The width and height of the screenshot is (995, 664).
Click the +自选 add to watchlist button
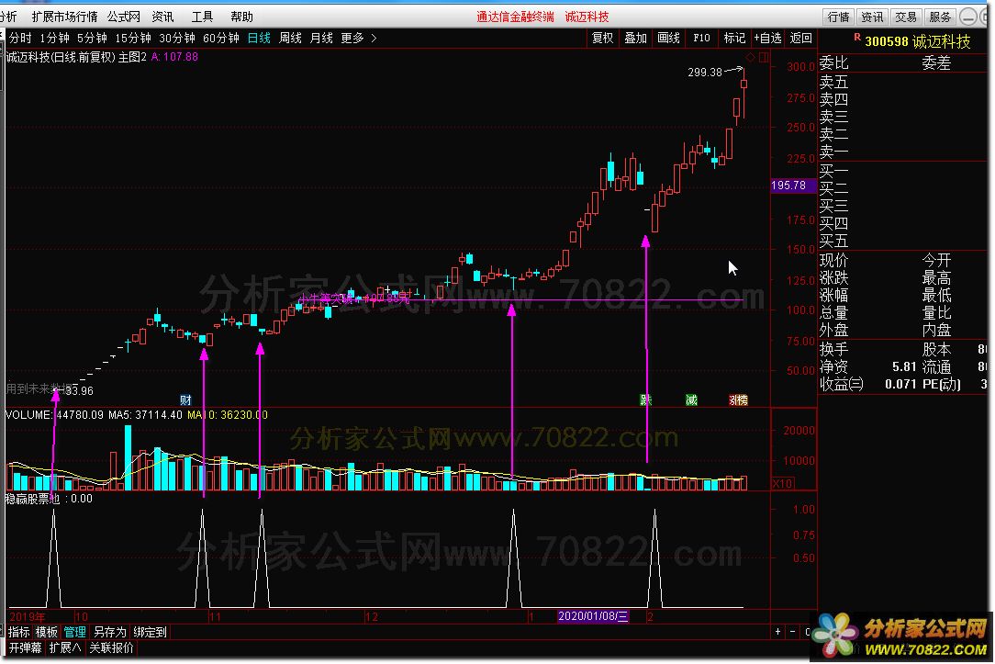coord(767,38)
